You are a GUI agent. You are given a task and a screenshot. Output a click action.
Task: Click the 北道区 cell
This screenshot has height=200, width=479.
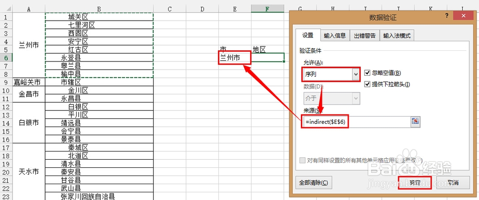99,156
